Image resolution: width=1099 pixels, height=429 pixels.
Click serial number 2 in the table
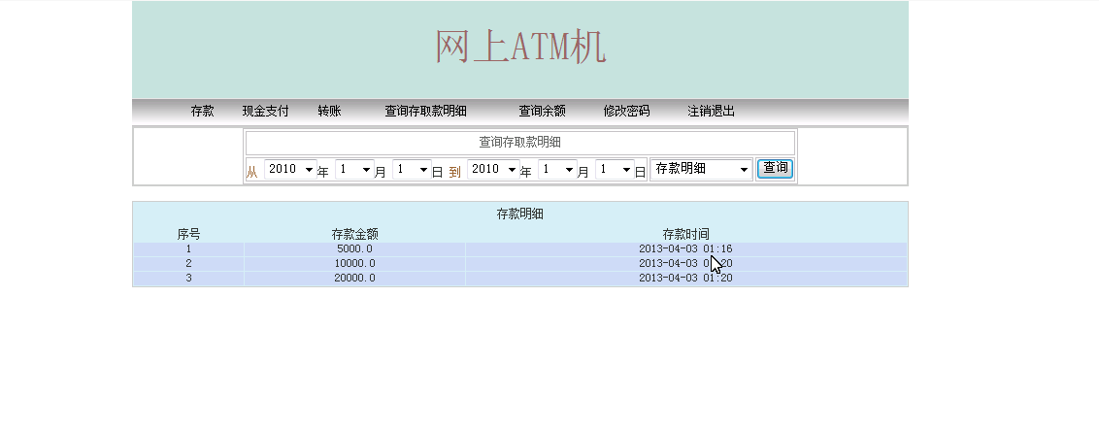[188, 264]
